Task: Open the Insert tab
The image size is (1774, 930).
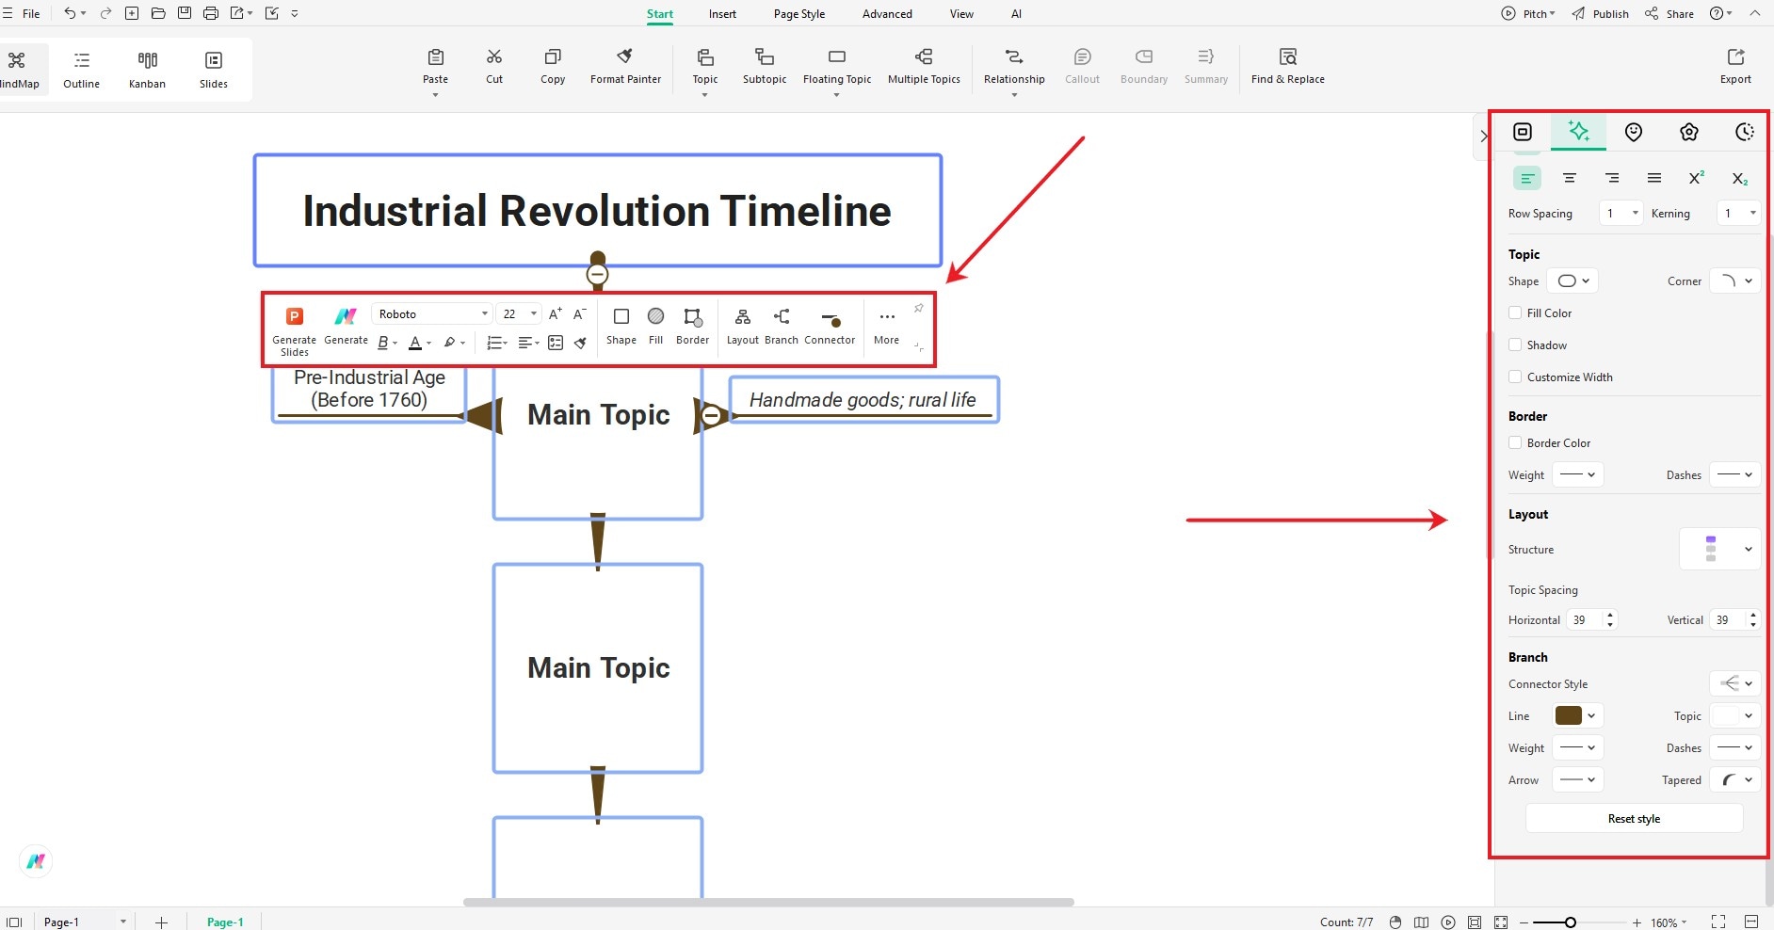Action: click(x=722, y=14)
